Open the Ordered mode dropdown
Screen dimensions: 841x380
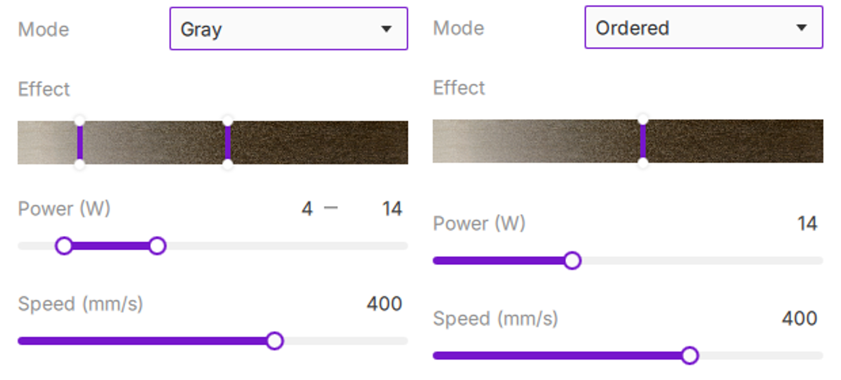(x=703, y=28)
